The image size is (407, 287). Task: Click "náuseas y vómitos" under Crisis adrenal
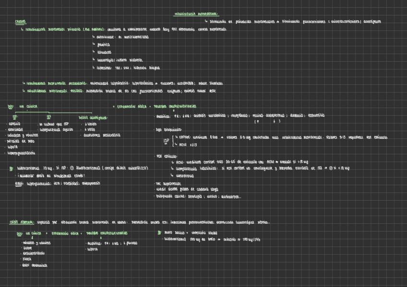[36, 243]
